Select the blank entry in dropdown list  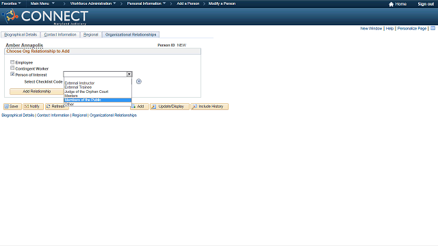click(x=97, y=79)
